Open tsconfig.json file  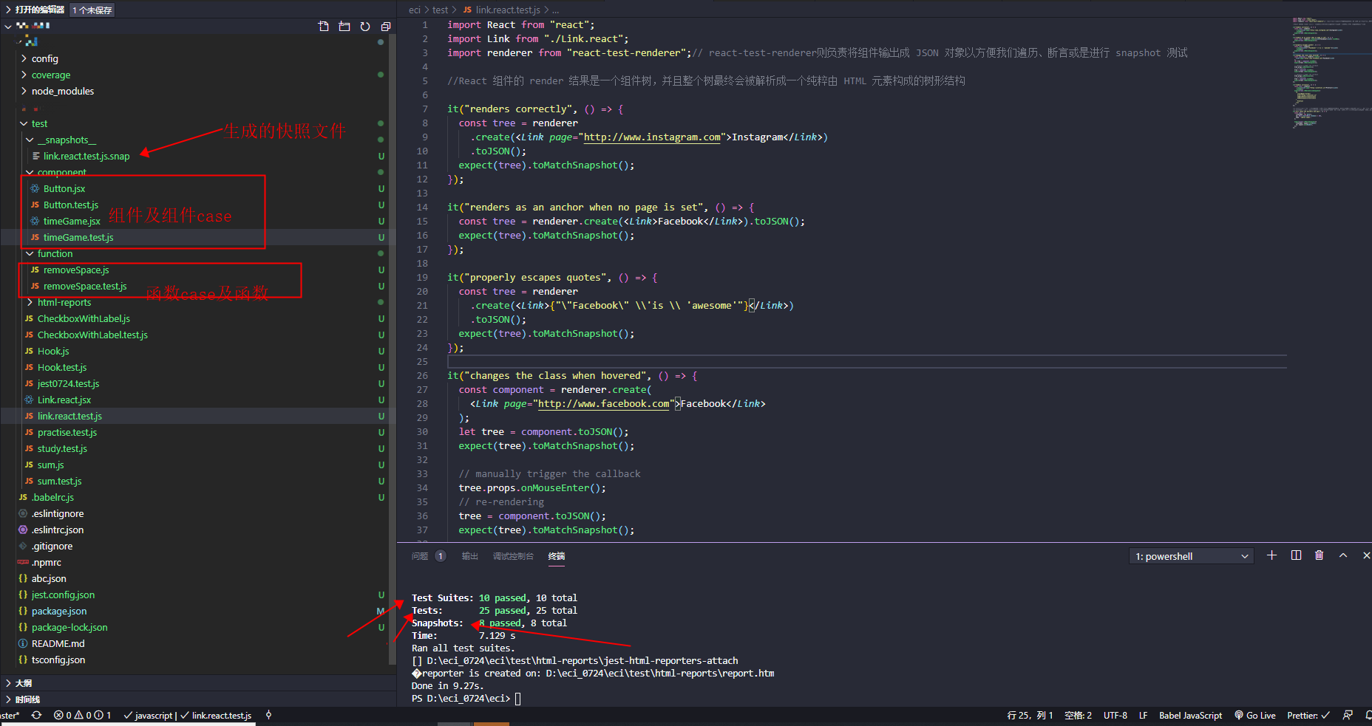point(58,660)
